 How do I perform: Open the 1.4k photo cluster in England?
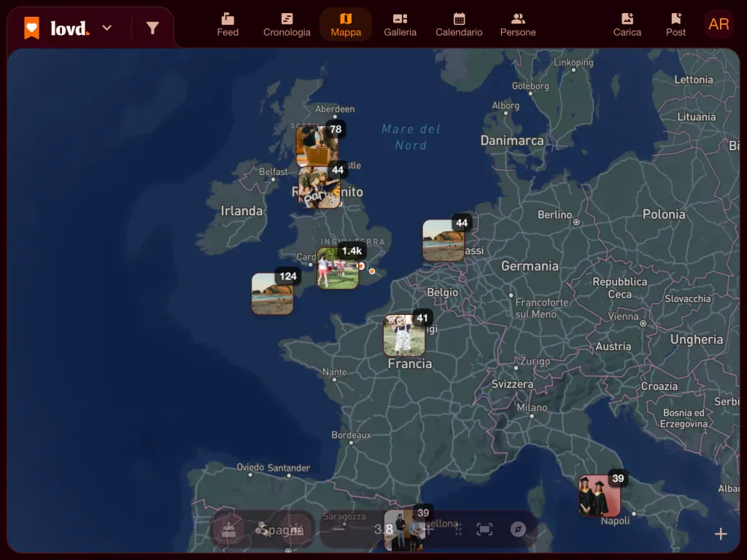tap(338, 268)
